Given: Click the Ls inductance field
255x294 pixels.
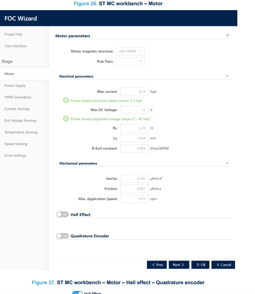Looking at the screenshot, I should [x=134, y=138].
